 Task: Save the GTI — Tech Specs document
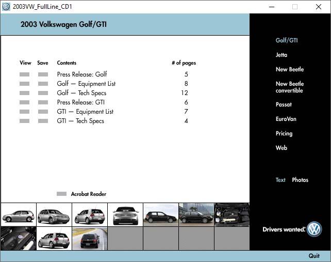click(x=43, y=121)
